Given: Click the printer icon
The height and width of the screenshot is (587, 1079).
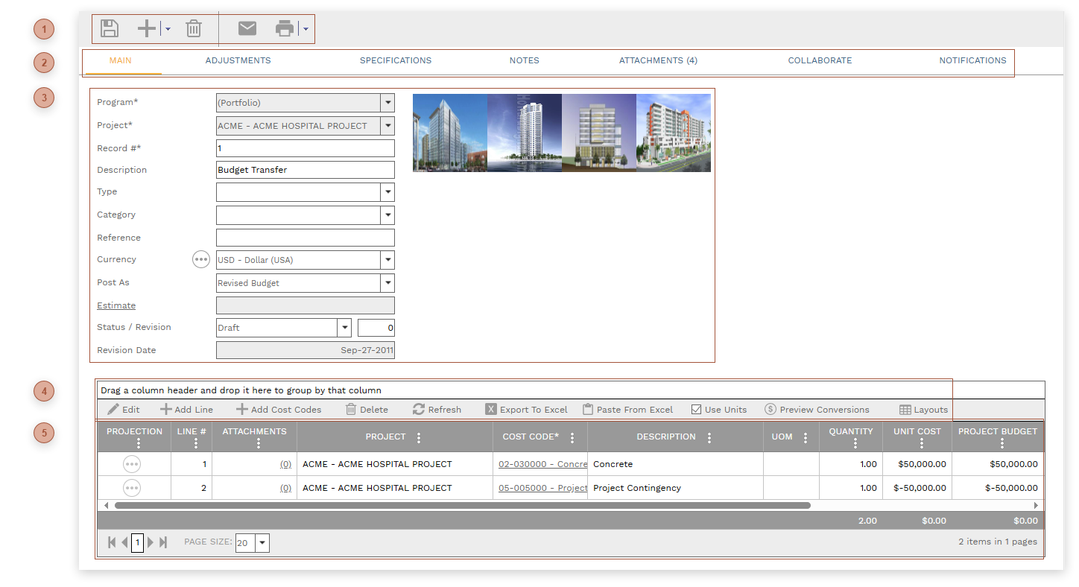Looking at the screenshot, I should 285,29.
